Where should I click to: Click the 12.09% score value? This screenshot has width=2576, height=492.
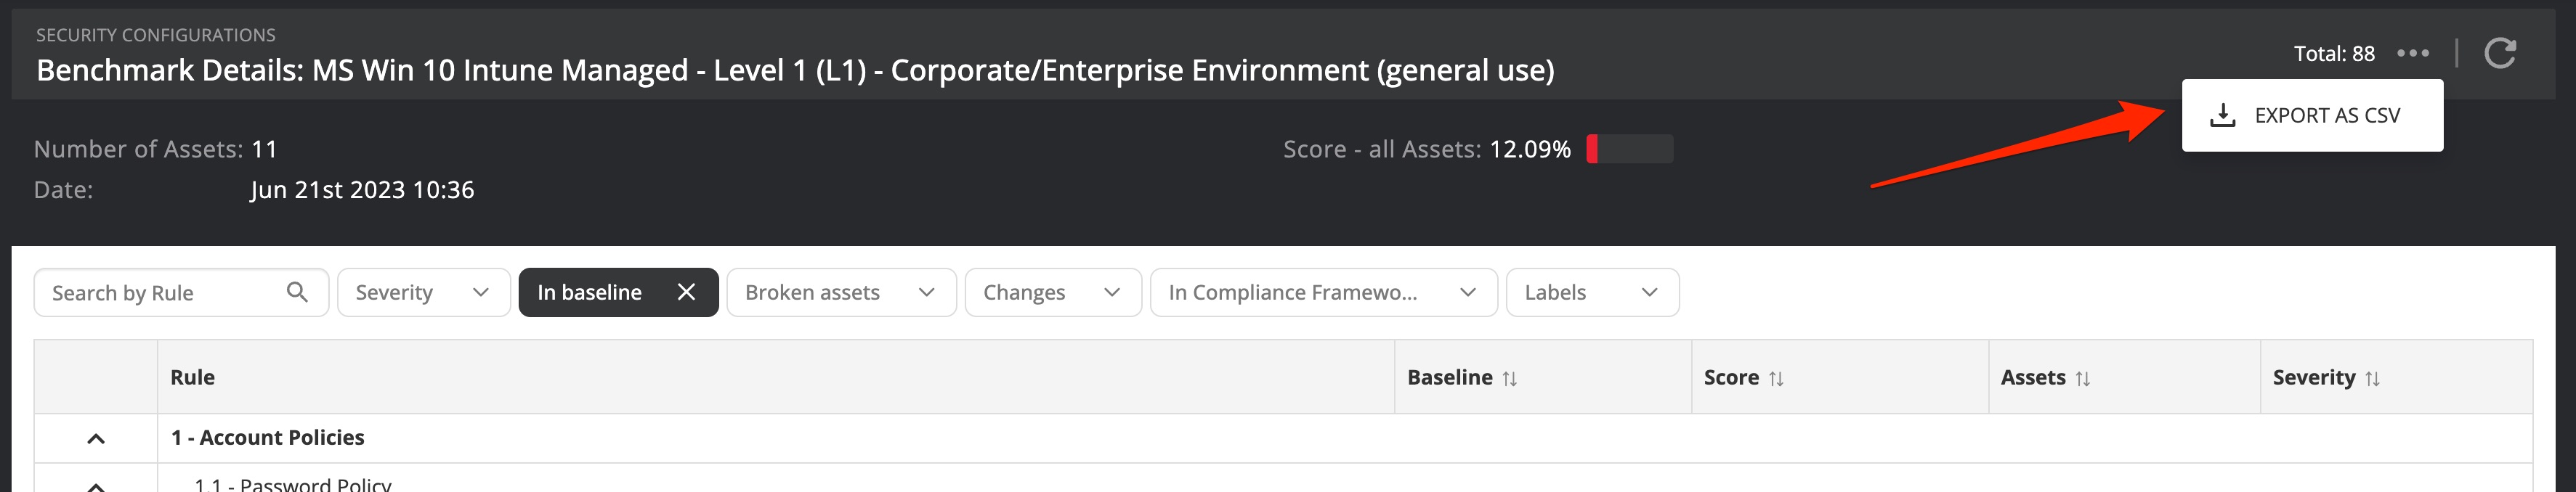[x=1529, y=149]
